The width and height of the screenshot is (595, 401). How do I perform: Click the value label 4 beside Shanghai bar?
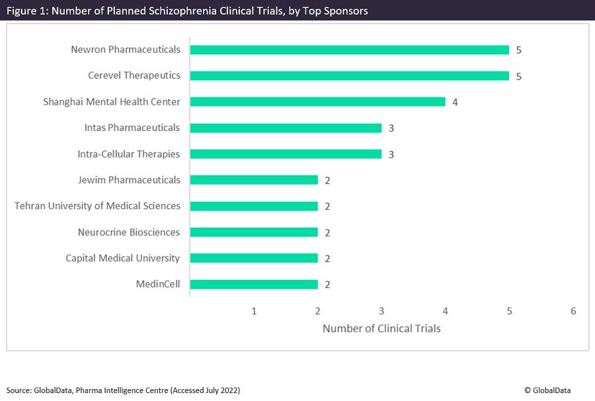click(455, 102)
